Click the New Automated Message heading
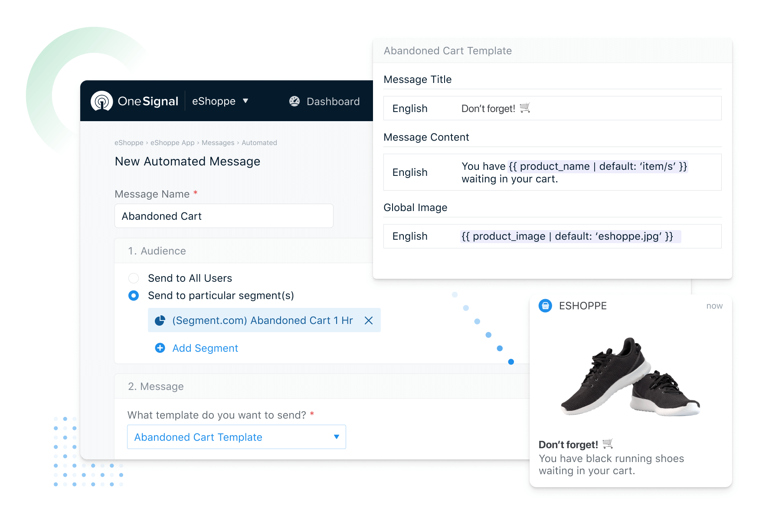769x525 pixels. tap(187, 161)
